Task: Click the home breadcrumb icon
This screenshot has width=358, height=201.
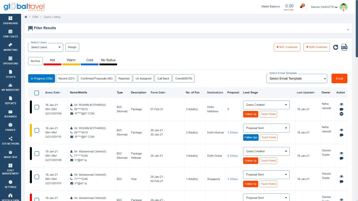Action: pyautogui.click(x=26, y=17)
